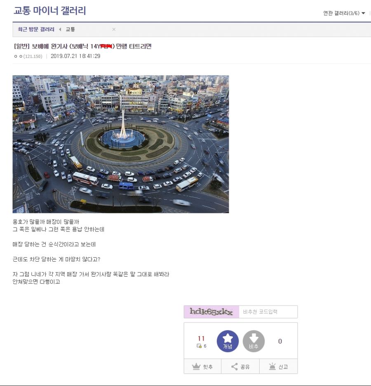Click the crown icon for 힛추
Image resolution: width=371 pixels, height=386 pixels.
[x=196, y=367]
